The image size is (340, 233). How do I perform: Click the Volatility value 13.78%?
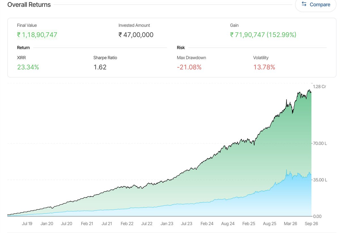pos(264,67)
